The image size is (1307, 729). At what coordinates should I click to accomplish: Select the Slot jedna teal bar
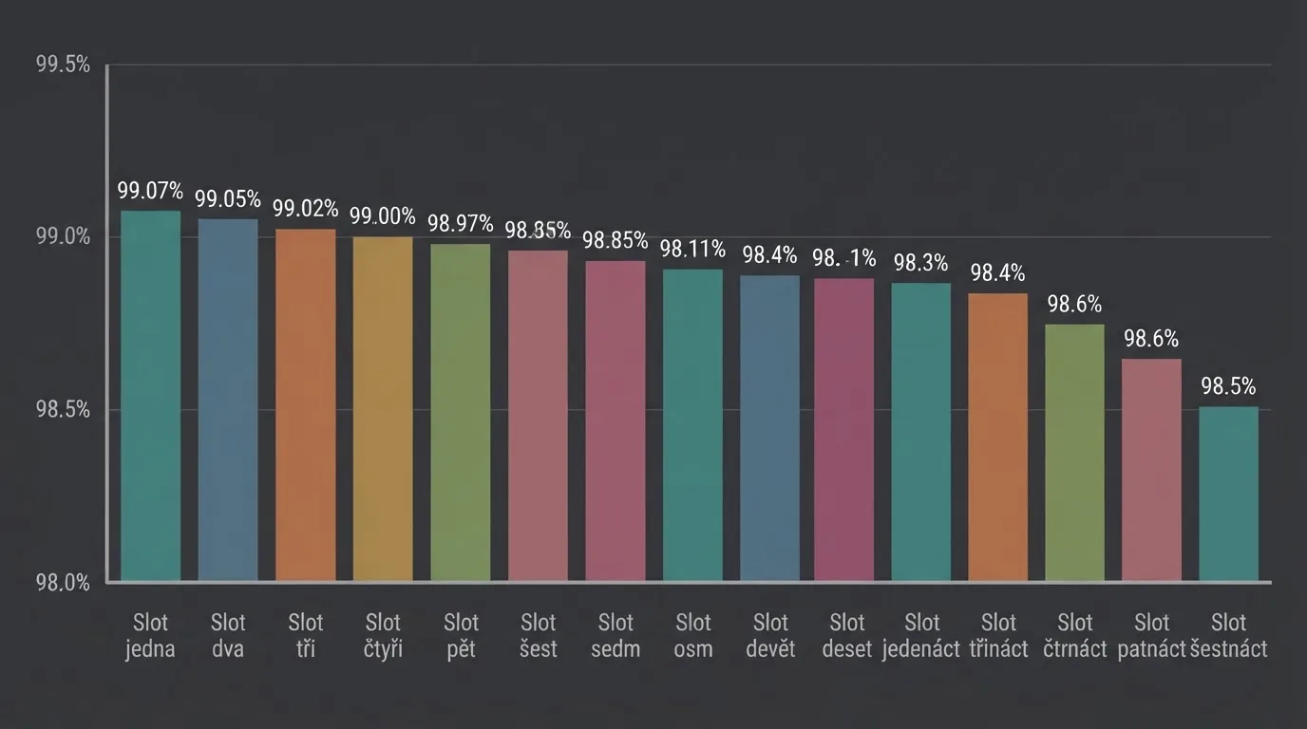150,396
